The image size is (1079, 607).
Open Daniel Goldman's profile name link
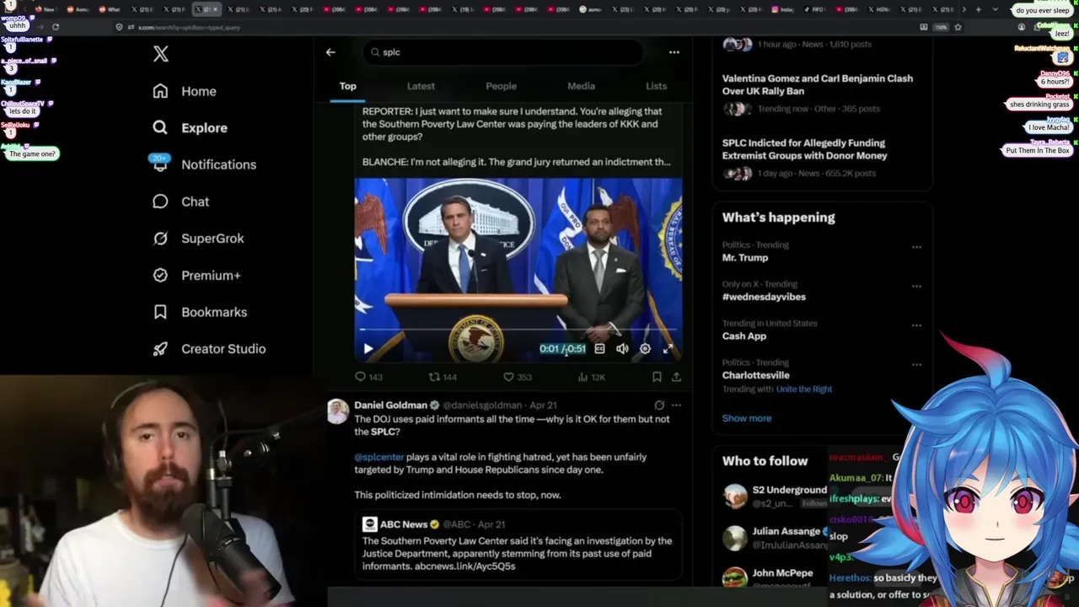tap(390, 406)
